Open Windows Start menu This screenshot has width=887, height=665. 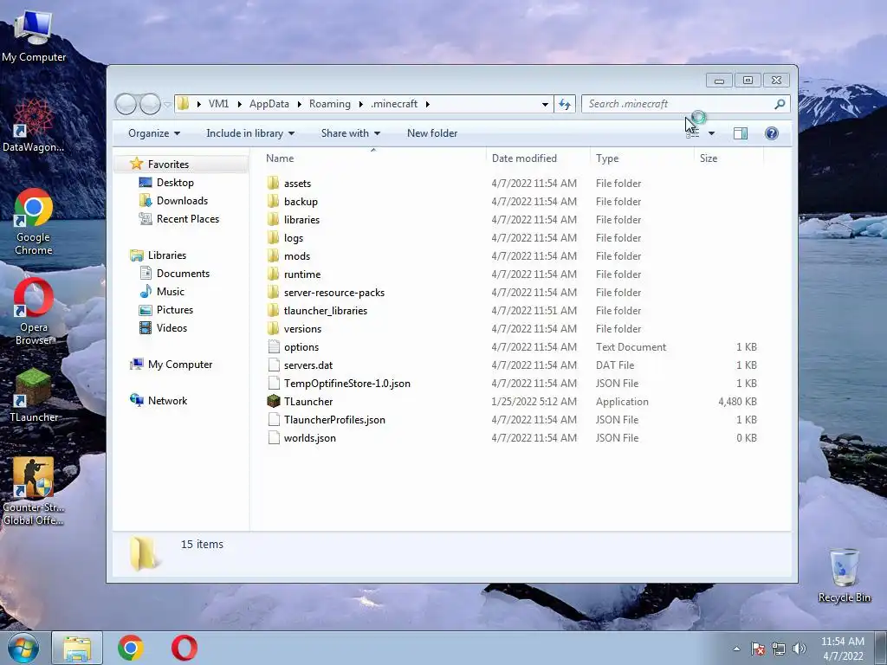[23, 648]
